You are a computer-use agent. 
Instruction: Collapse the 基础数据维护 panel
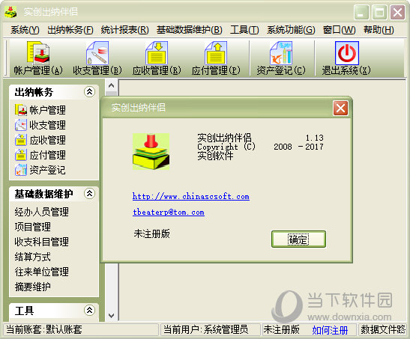[x=89, y=194]
